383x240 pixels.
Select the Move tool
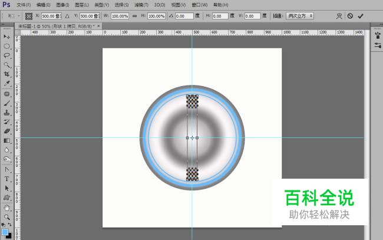[6, 37]
